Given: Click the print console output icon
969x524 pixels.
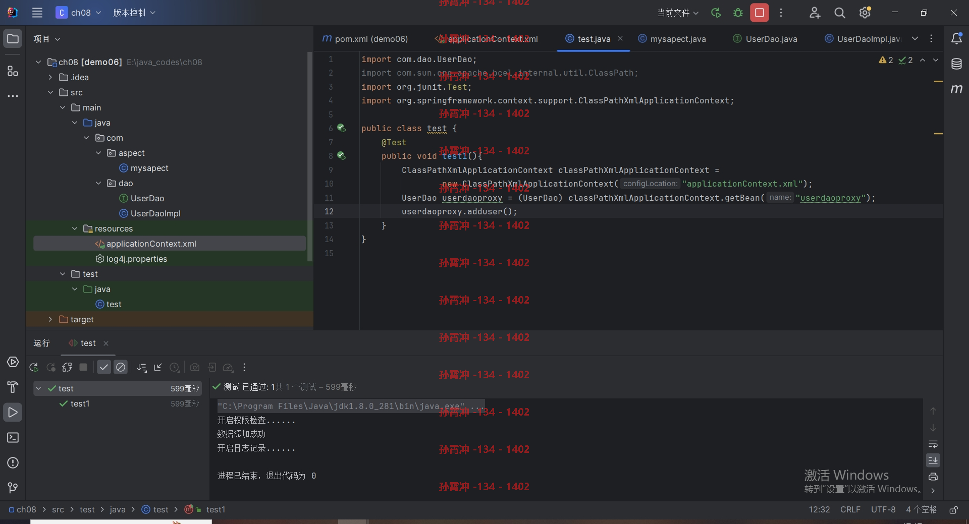Looking at the screenshot, I should [x=933, y=477].
